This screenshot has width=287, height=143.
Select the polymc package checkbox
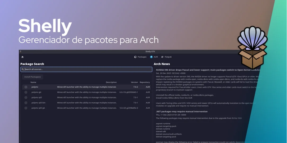tap(26, 87)
